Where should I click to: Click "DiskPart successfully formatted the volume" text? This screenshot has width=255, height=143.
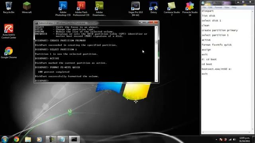tap(67, 76)
